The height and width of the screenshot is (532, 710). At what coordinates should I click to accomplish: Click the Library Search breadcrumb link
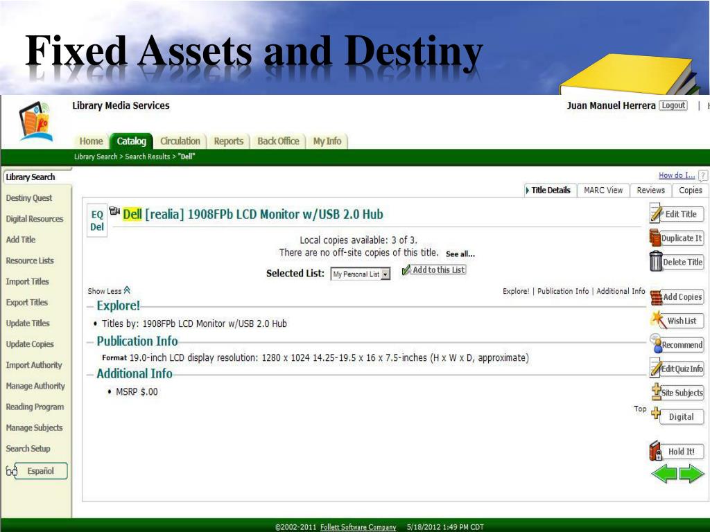(96, 157)
